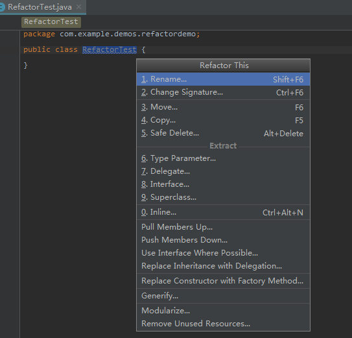This screenshot has height=338, width=352.
Task: Click the Java class icon on the tab
Action: click(x=2, y=7)
